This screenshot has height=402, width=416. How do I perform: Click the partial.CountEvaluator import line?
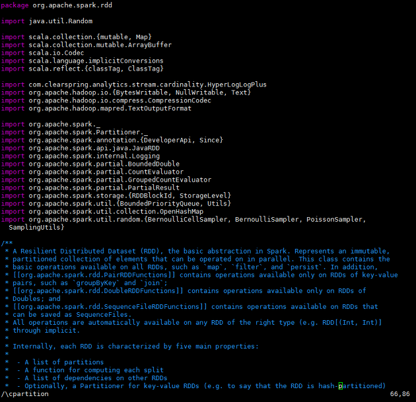(92, 172)
